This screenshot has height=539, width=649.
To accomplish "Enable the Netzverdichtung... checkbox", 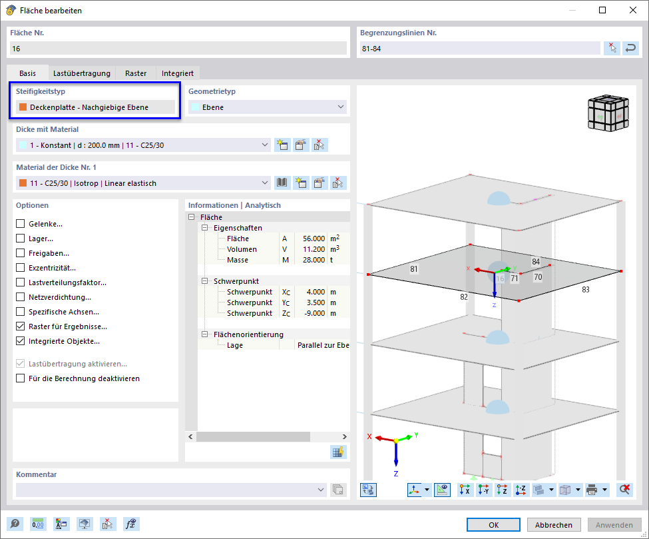I will pyautogui.click(x=20, y=297).
